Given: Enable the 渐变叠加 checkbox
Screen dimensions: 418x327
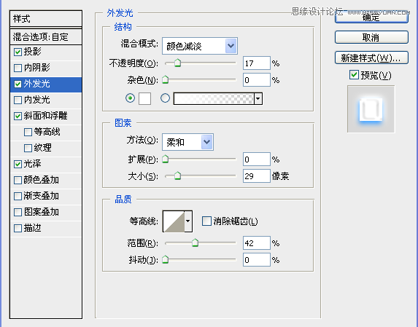Looking at the screenshot, I should [18, 196].
